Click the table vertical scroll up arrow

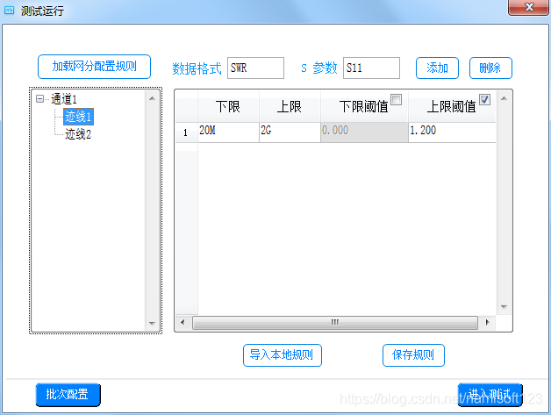click(504, 98)
